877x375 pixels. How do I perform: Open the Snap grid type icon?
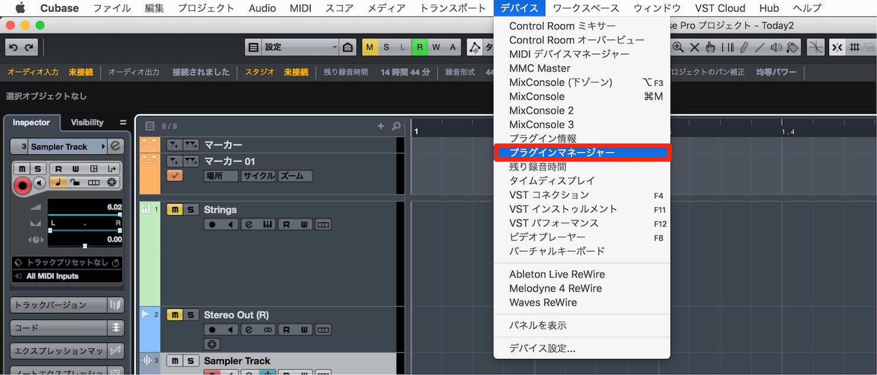tap(854, 47)
